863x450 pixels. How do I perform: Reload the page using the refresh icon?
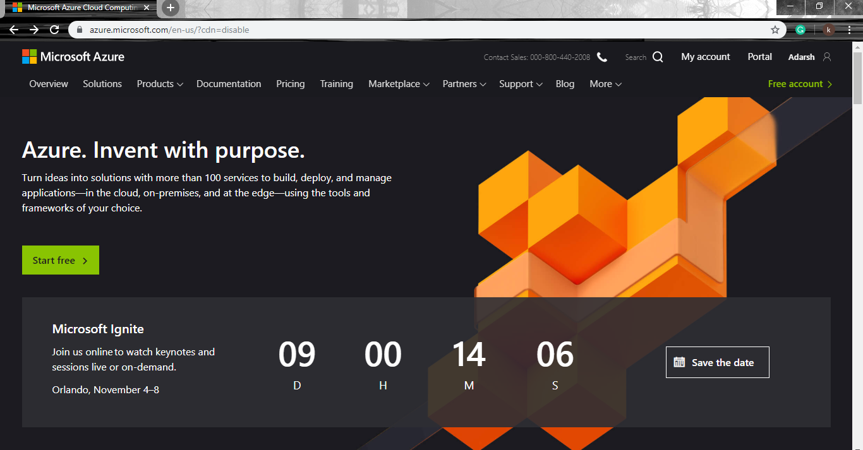click(x=54, y=30)
